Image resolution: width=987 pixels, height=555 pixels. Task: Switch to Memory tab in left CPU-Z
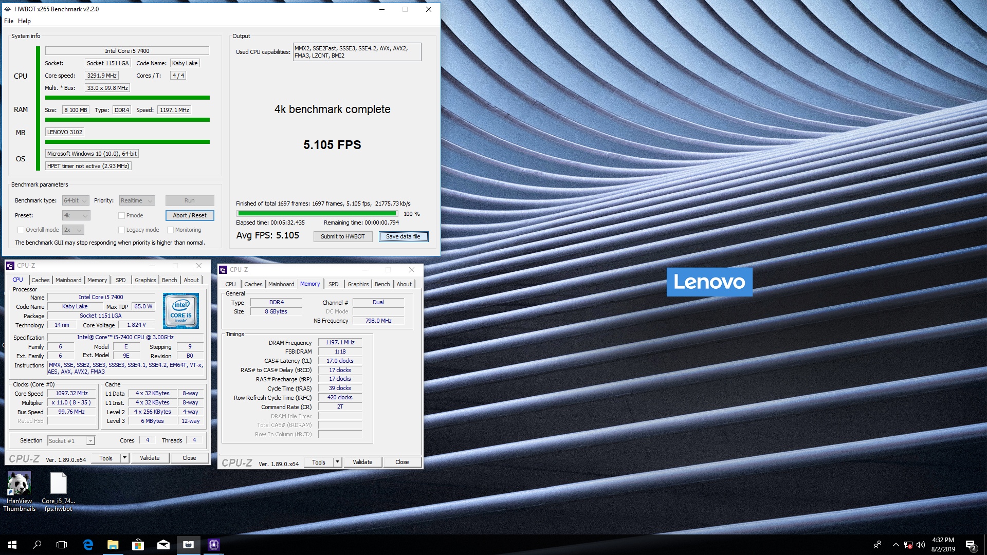pyautogui.click(x=97, y=280)
